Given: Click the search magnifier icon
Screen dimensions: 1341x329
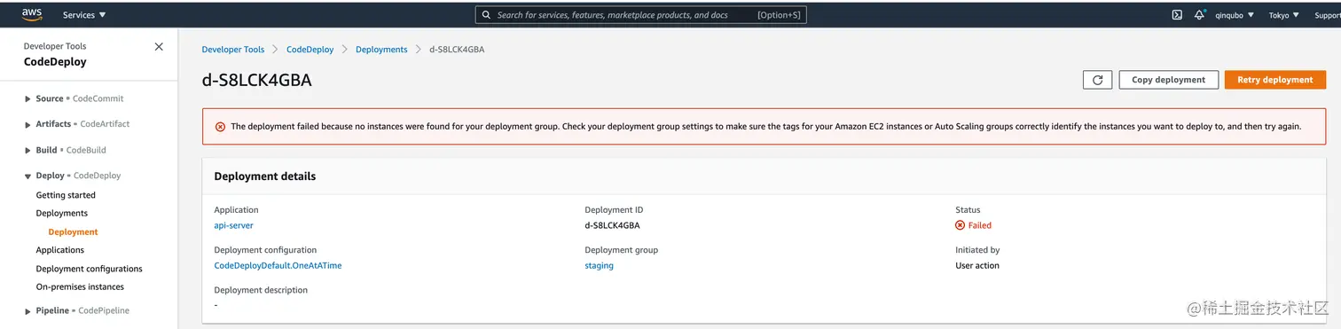Looking at the screenshot, I should click(x=486, y=15).
